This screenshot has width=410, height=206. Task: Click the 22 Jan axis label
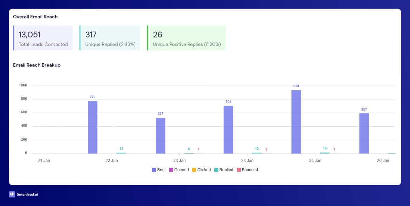(x=111, y=160)
